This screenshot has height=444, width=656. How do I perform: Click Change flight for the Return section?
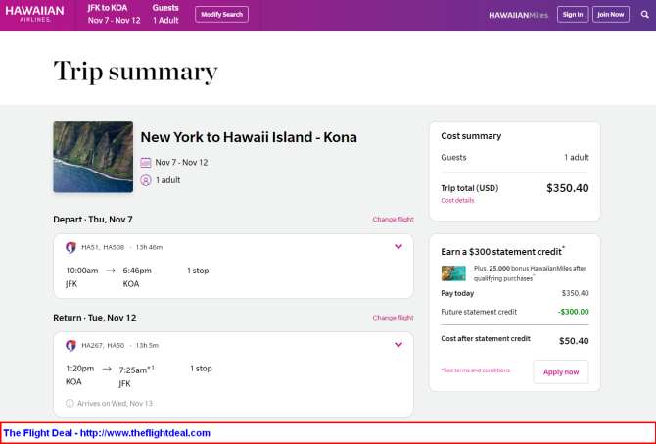[x=393, y=318]
